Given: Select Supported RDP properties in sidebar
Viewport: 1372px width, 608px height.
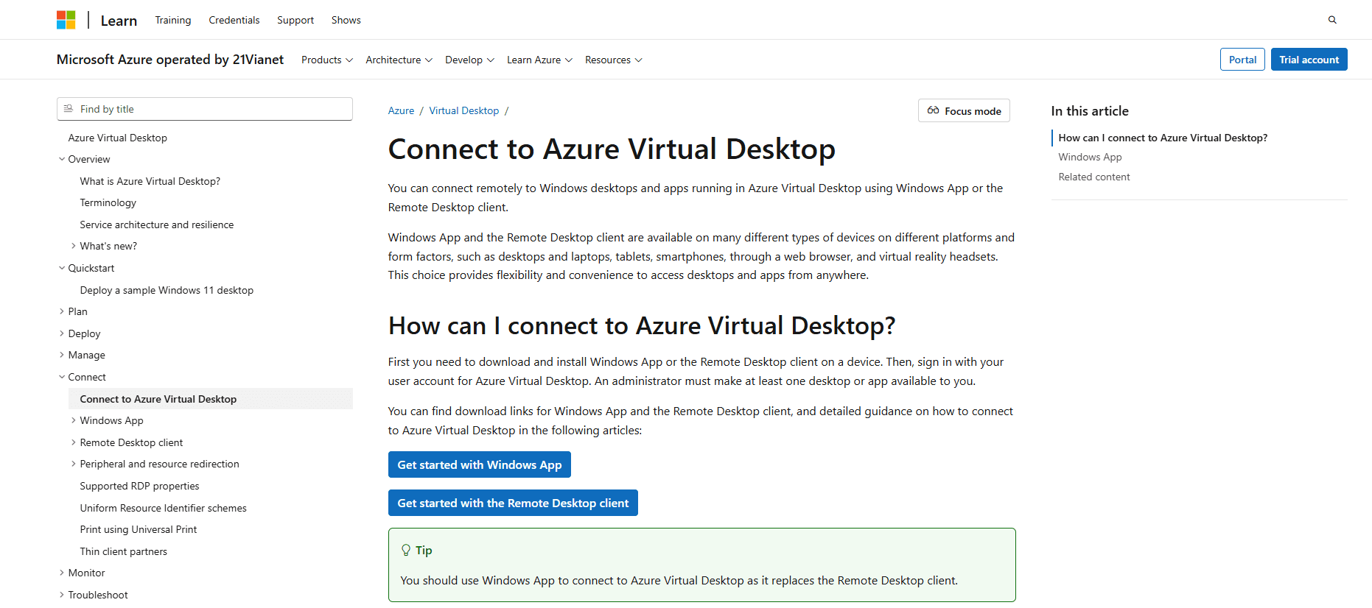Looking at the screenshot, I should pos(139,486).
